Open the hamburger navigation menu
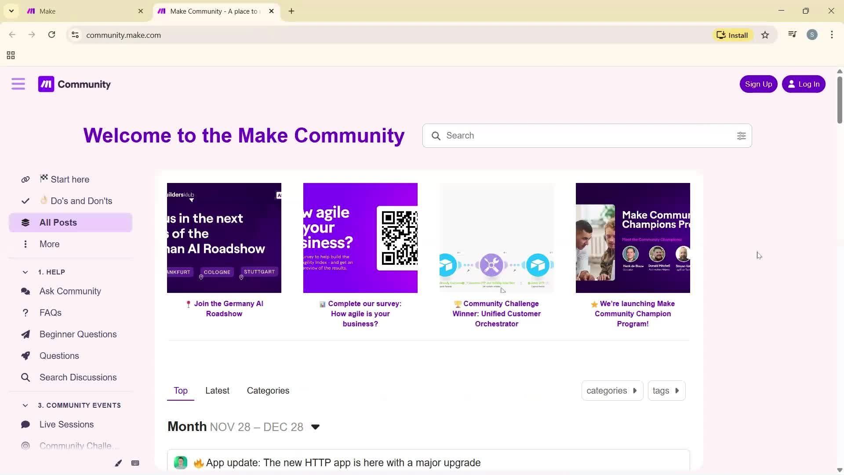The image size is (844, 475). [x=18, y=84]
